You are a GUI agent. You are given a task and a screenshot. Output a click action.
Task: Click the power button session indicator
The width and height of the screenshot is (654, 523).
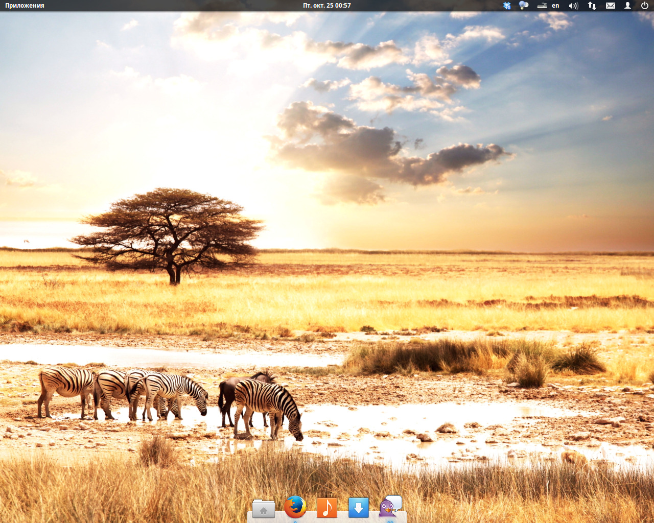(x=644, y=6)
